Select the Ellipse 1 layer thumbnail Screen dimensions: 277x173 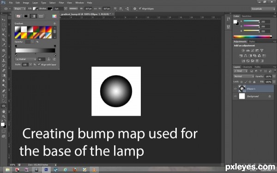pyautogui.click(x=242, y=89)
